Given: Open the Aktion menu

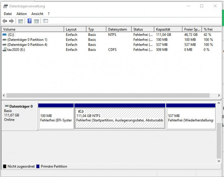Looking at the screenshot, I should click(x=22, y=14).
